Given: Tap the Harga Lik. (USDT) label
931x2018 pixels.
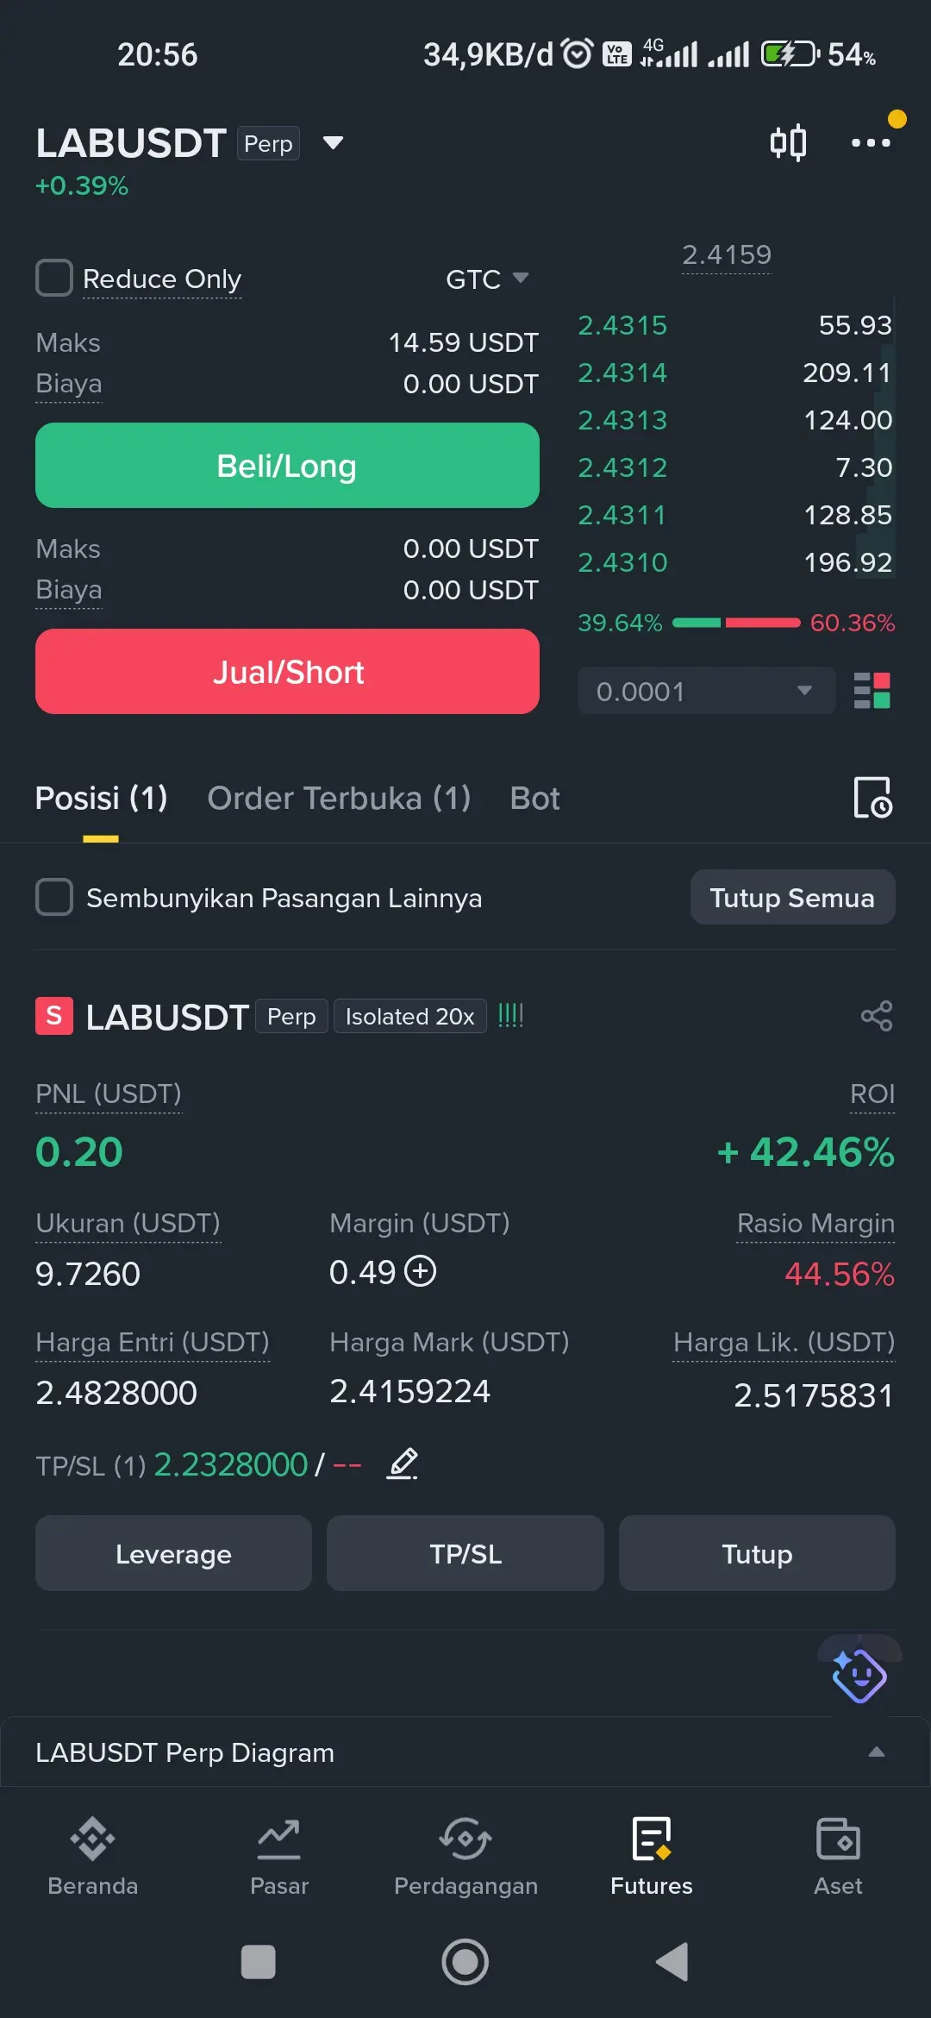Looking at the screenshot, I should 784,1342.
